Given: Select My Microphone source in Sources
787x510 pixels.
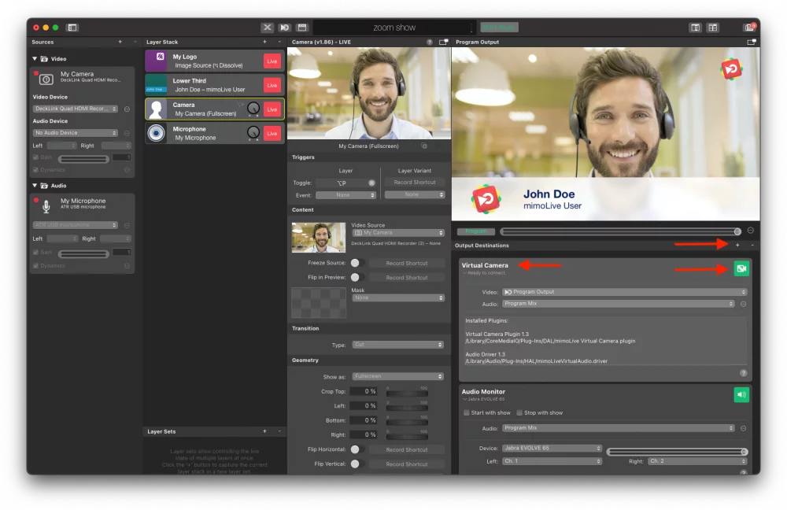Looking at the screenshot, I should [83, 205].
